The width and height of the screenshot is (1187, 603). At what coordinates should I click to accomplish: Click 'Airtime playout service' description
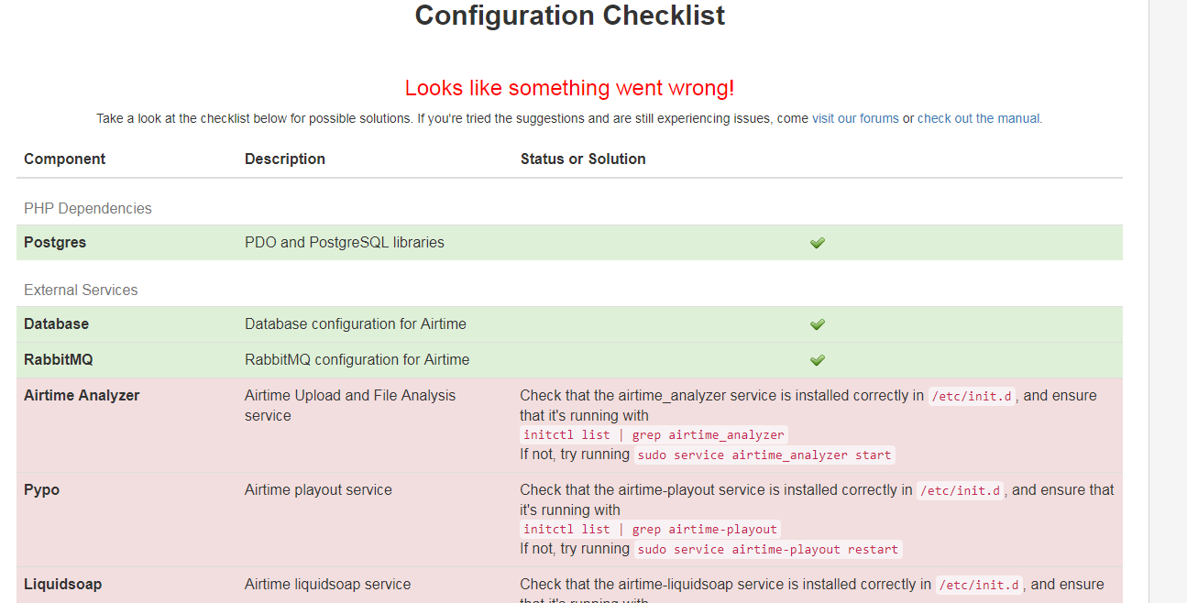coord(318,490)
